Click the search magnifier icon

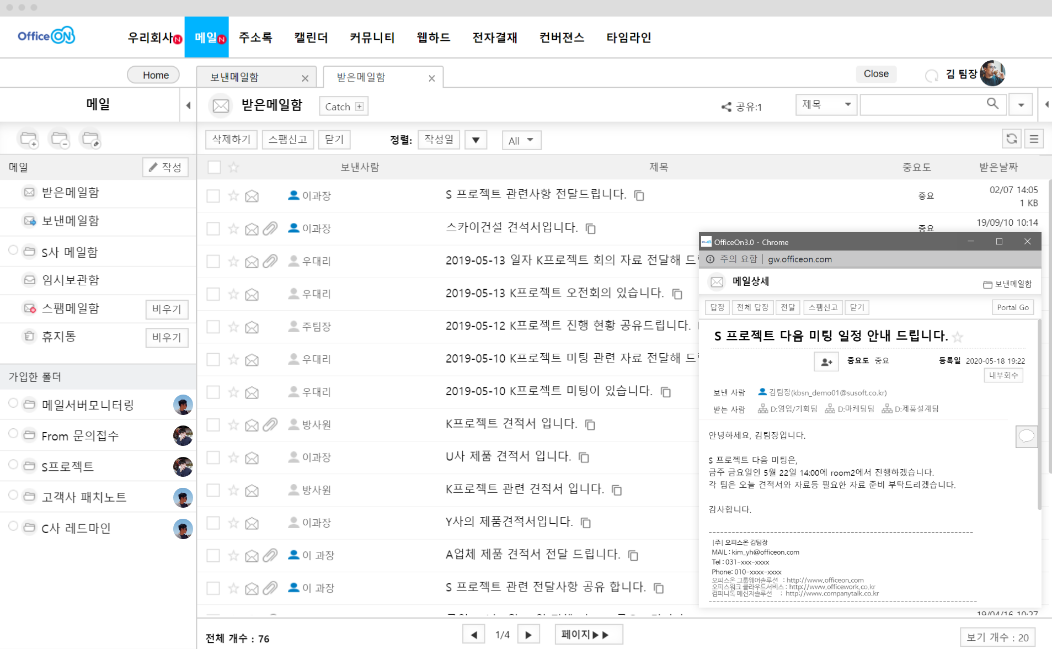992,104
